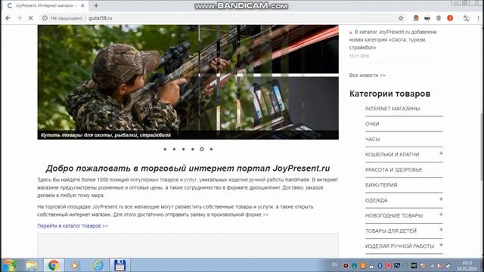Open the Chrome three-dot menu
The width and height of the screenshot is (484, 272).
point(479,18)
